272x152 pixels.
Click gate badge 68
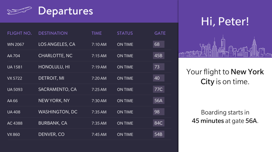159,45
